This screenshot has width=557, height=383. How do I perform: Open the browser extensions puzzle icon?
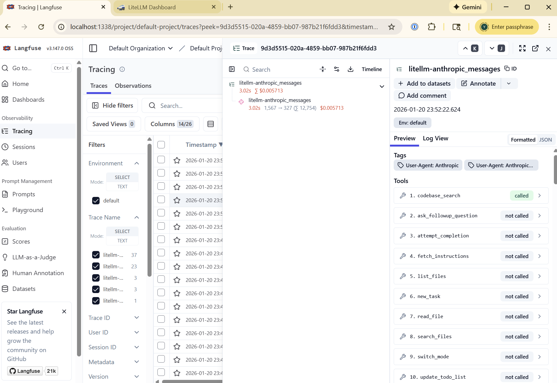pyautogui.click(x=431, y=27)
